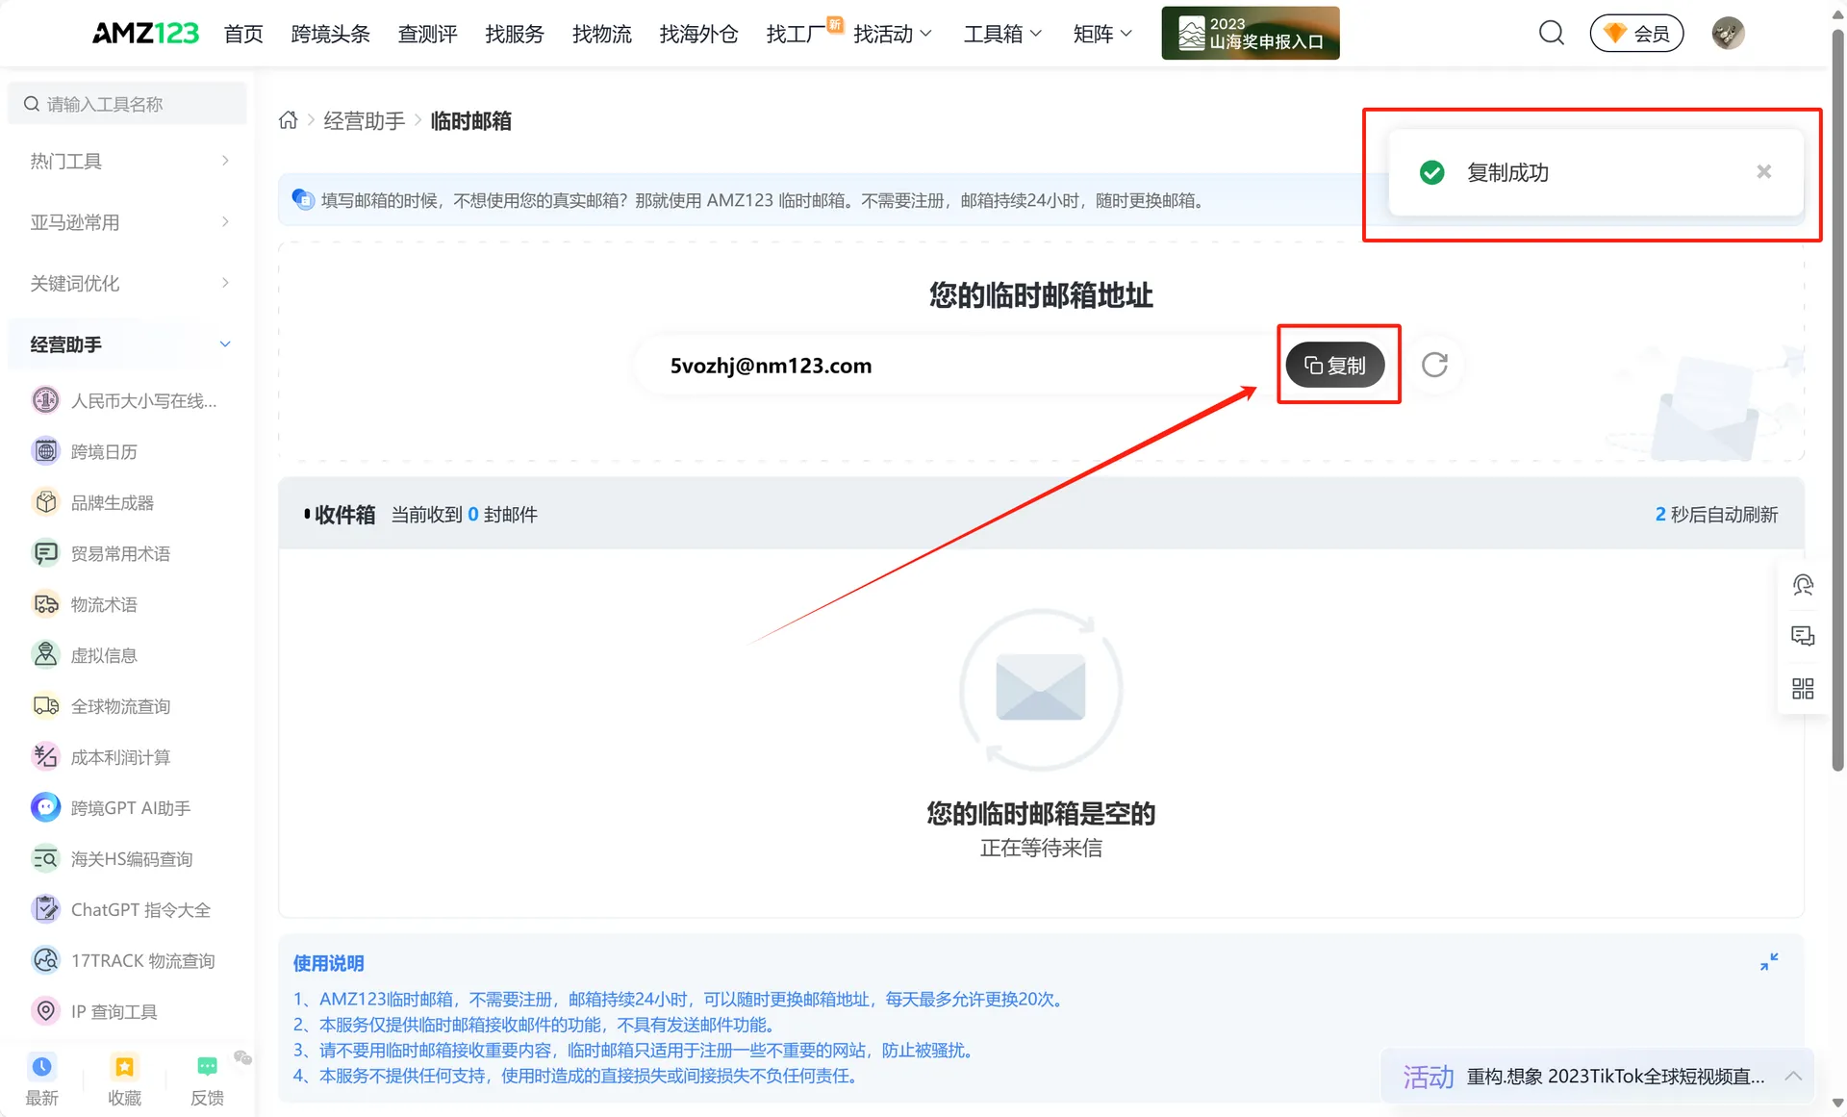
Task: Open 跨境GPT AI助手
Action: click(111, 808)
